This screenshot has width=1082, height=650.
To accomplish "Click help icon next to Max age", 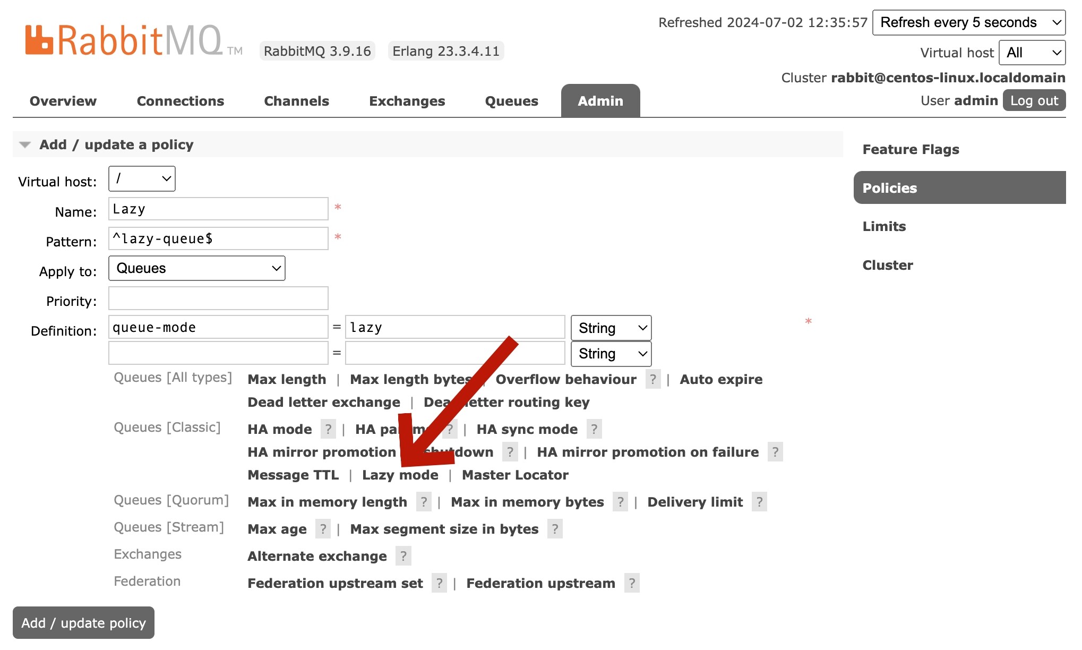I will coord(323,529).
